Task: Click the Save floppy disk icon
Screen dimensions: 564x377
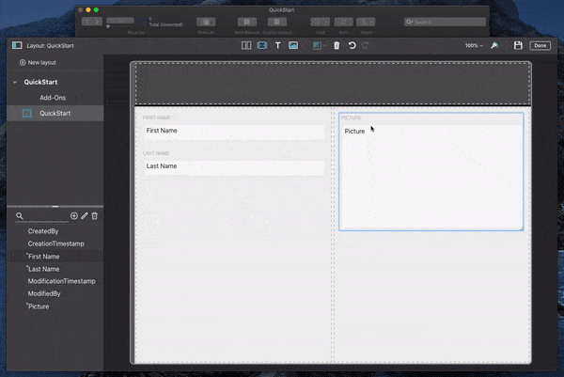Action: point(518,45)
